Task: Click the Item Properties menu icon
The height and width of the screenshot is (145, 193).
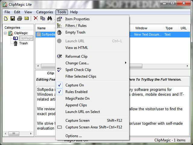Action: coord(59,19)
